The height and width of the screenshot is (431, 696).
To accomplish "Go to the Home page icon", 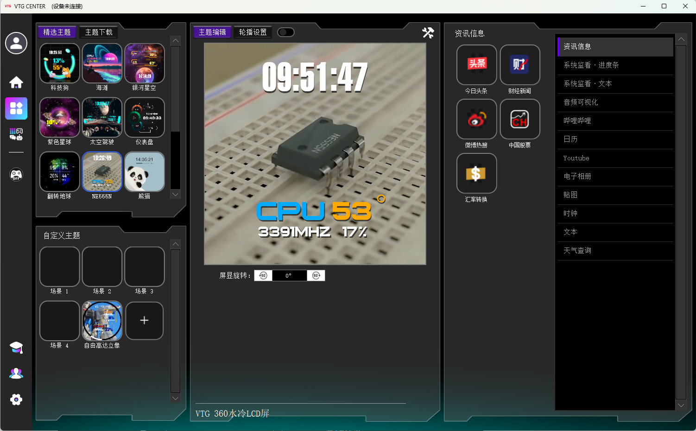I will [16, 82].
